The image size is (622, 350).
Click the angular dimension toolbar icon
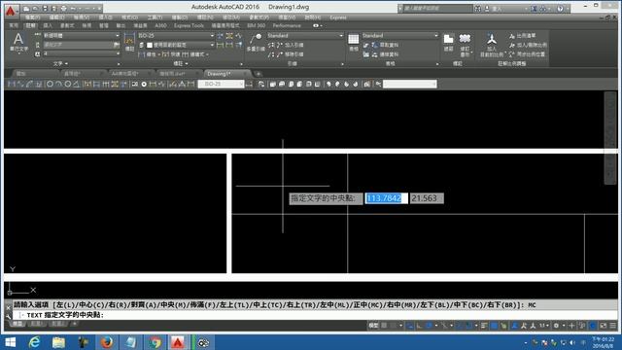click(x=77, y=84)
